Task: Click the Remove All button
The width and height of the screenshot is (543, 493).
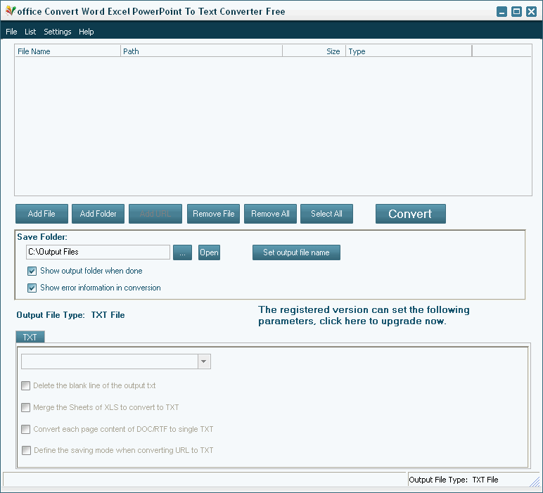Action: coord(270,214)
